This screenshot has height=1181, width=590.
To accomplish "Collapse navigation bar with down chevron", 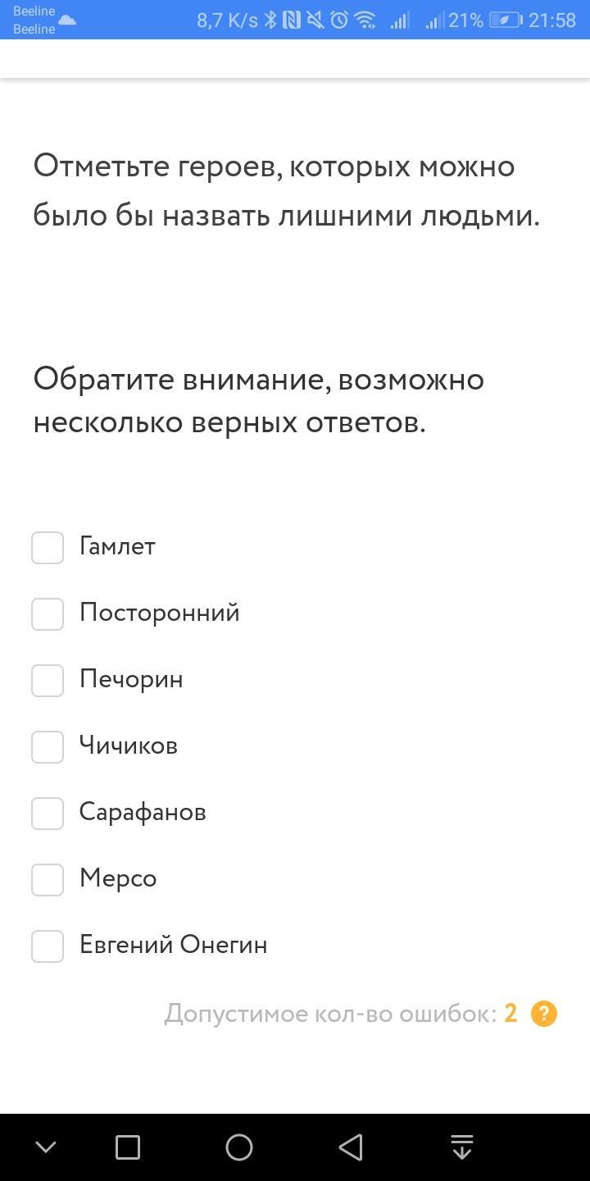I will [x=46, y=1147].
